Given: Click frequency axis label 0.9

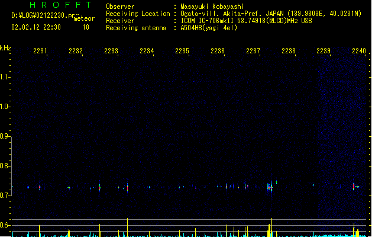Looking at the screenshot, I should click(5, 136).
